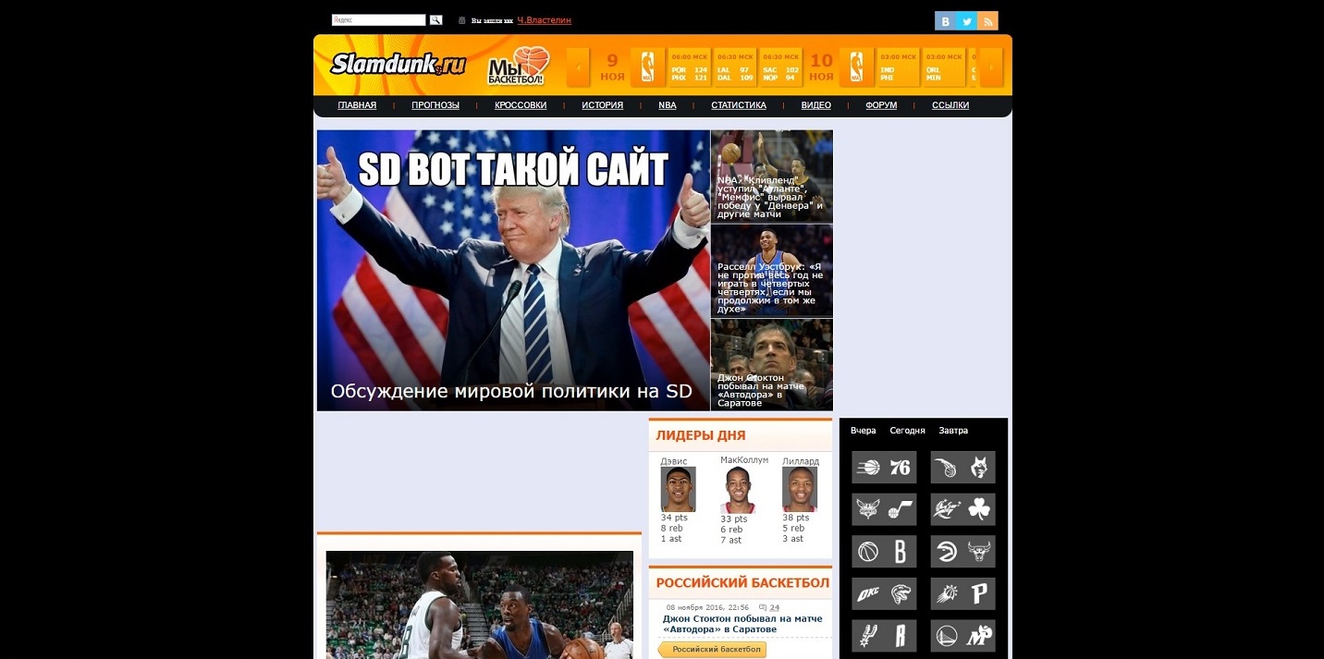This screenshot has width=1324, height=659.
Task: Open the LAL 97 DAL 109 score box
Action: [x=735, y=67]
